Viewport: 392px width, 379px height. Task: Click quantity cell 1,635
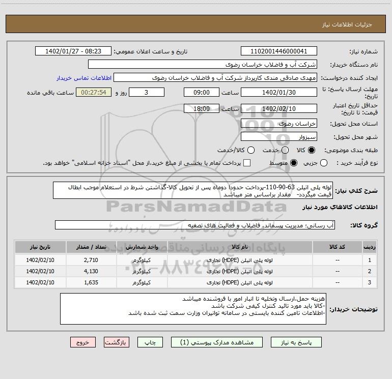point(91,282)
